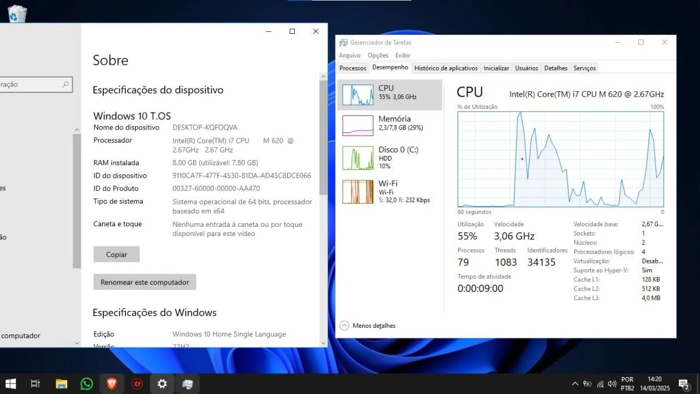The width and height of the screenshot is (700, 394).
Task: Expand hidden icons in the system tray
Action: pos(575,384)
